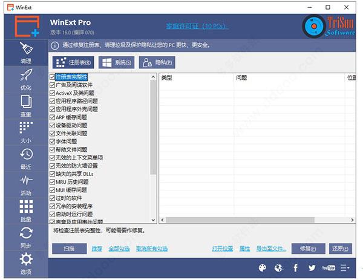Image resolution: width=363 pixels, height=280 pixels.
Task: Toggle MUI 缓存问题 checkbox
Action: tap(52, 190)
